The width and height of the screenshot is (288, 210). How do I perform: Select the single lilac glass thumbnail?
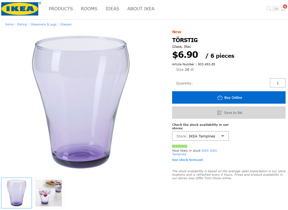click(x=16, y=193)
